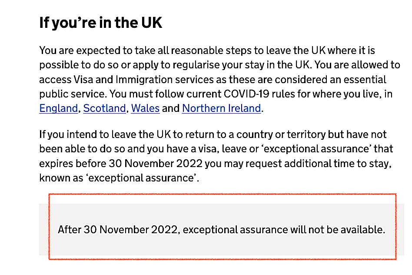Click the last line starting "known as"
The image size is (412, 275).
click(x=119, y=178)
